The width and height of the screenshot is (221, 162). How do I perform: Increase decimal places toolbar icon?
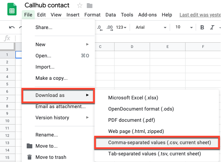(x=110, y=28)
